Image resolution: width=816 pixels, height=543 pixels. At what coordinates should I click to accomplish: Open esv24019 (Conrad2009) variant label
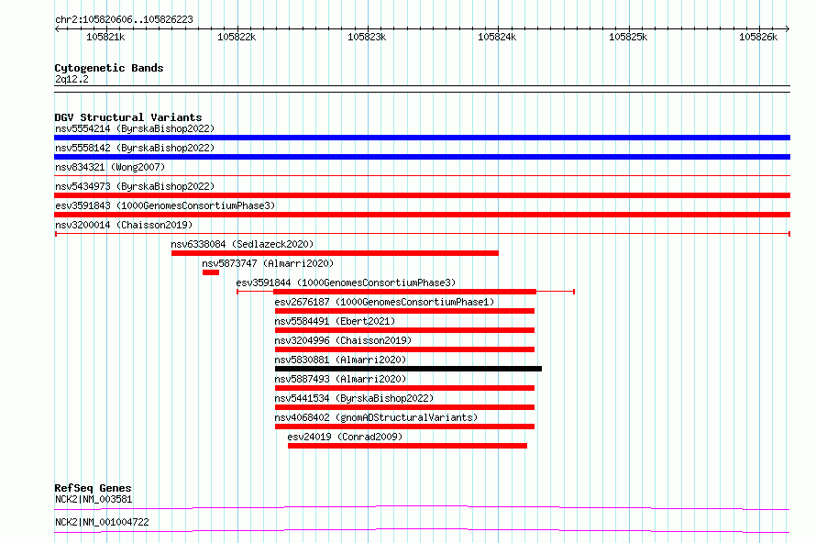tap(345, 437)
